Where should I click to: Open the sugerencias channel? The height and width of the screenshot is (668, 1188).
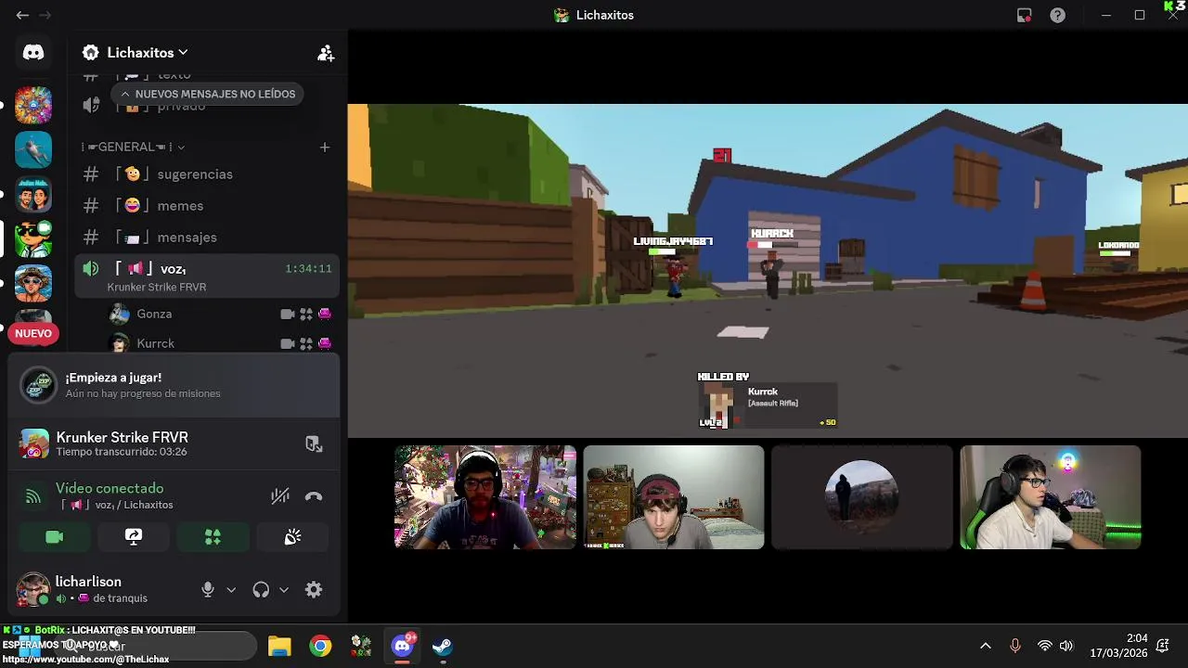[x=207, y=174]
